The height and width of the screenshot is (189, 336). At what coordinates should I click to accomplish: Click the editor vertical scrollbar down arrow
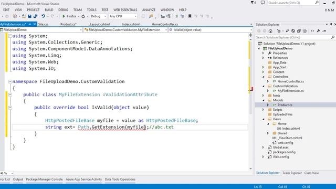coord(250,169)
